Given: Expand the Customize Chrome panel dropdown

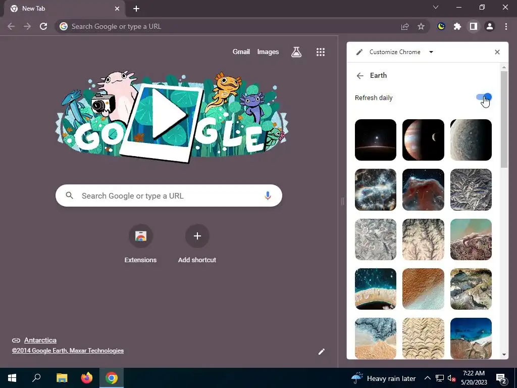Looking at the screenshot, I should tap(431, 52).
